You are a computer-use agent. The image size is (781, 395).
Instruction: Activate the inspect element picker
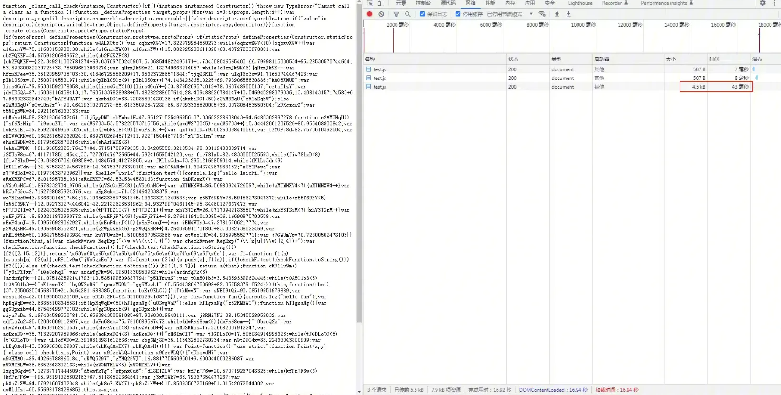[370, 3]
